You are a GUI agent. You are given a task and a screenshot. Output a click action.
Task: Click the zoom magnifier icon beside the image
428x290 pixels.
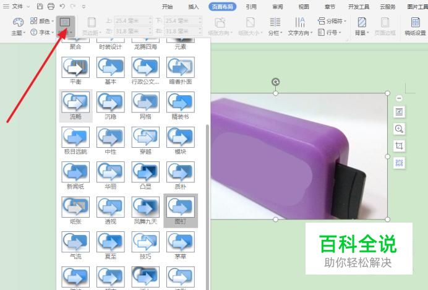pyautogui.click(x=399, y=129)
